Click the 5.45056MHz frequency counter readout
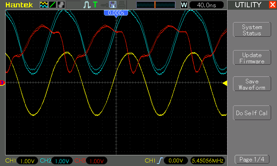This screenshot has width=277, height=166. point(207,160)
